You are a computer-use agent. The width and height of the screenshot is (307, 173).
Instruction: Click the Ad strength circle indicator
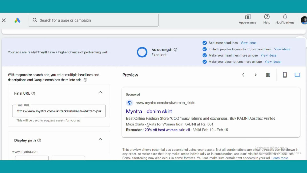tap(142, 52)
